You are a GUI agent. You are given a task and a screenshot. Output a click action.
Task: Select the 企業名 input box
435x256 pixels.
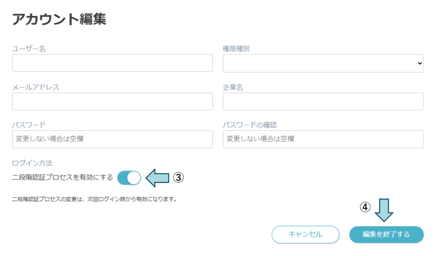click(x=323, y=102)
